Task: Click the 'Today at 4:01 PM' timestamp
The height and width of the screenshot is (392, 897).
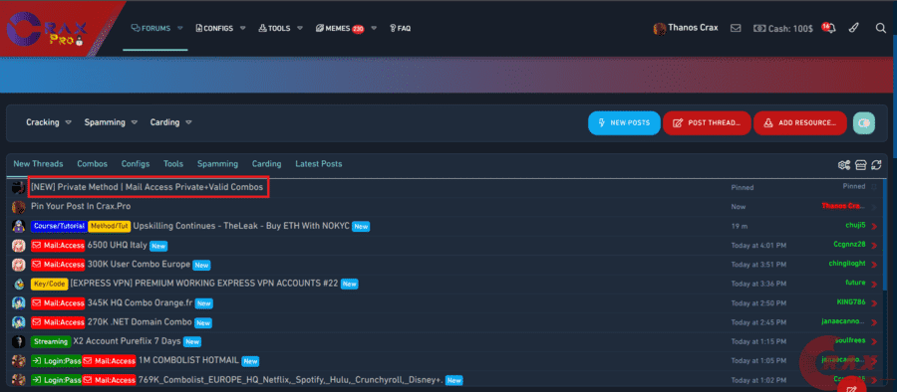Action: tap(758, 246)
